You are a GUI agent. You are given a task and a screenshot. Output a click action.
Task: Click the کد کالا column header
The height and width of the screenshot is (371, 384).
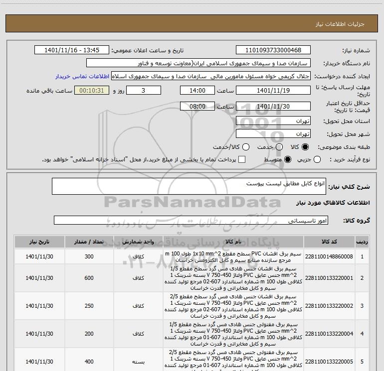(x=329, y=242)
